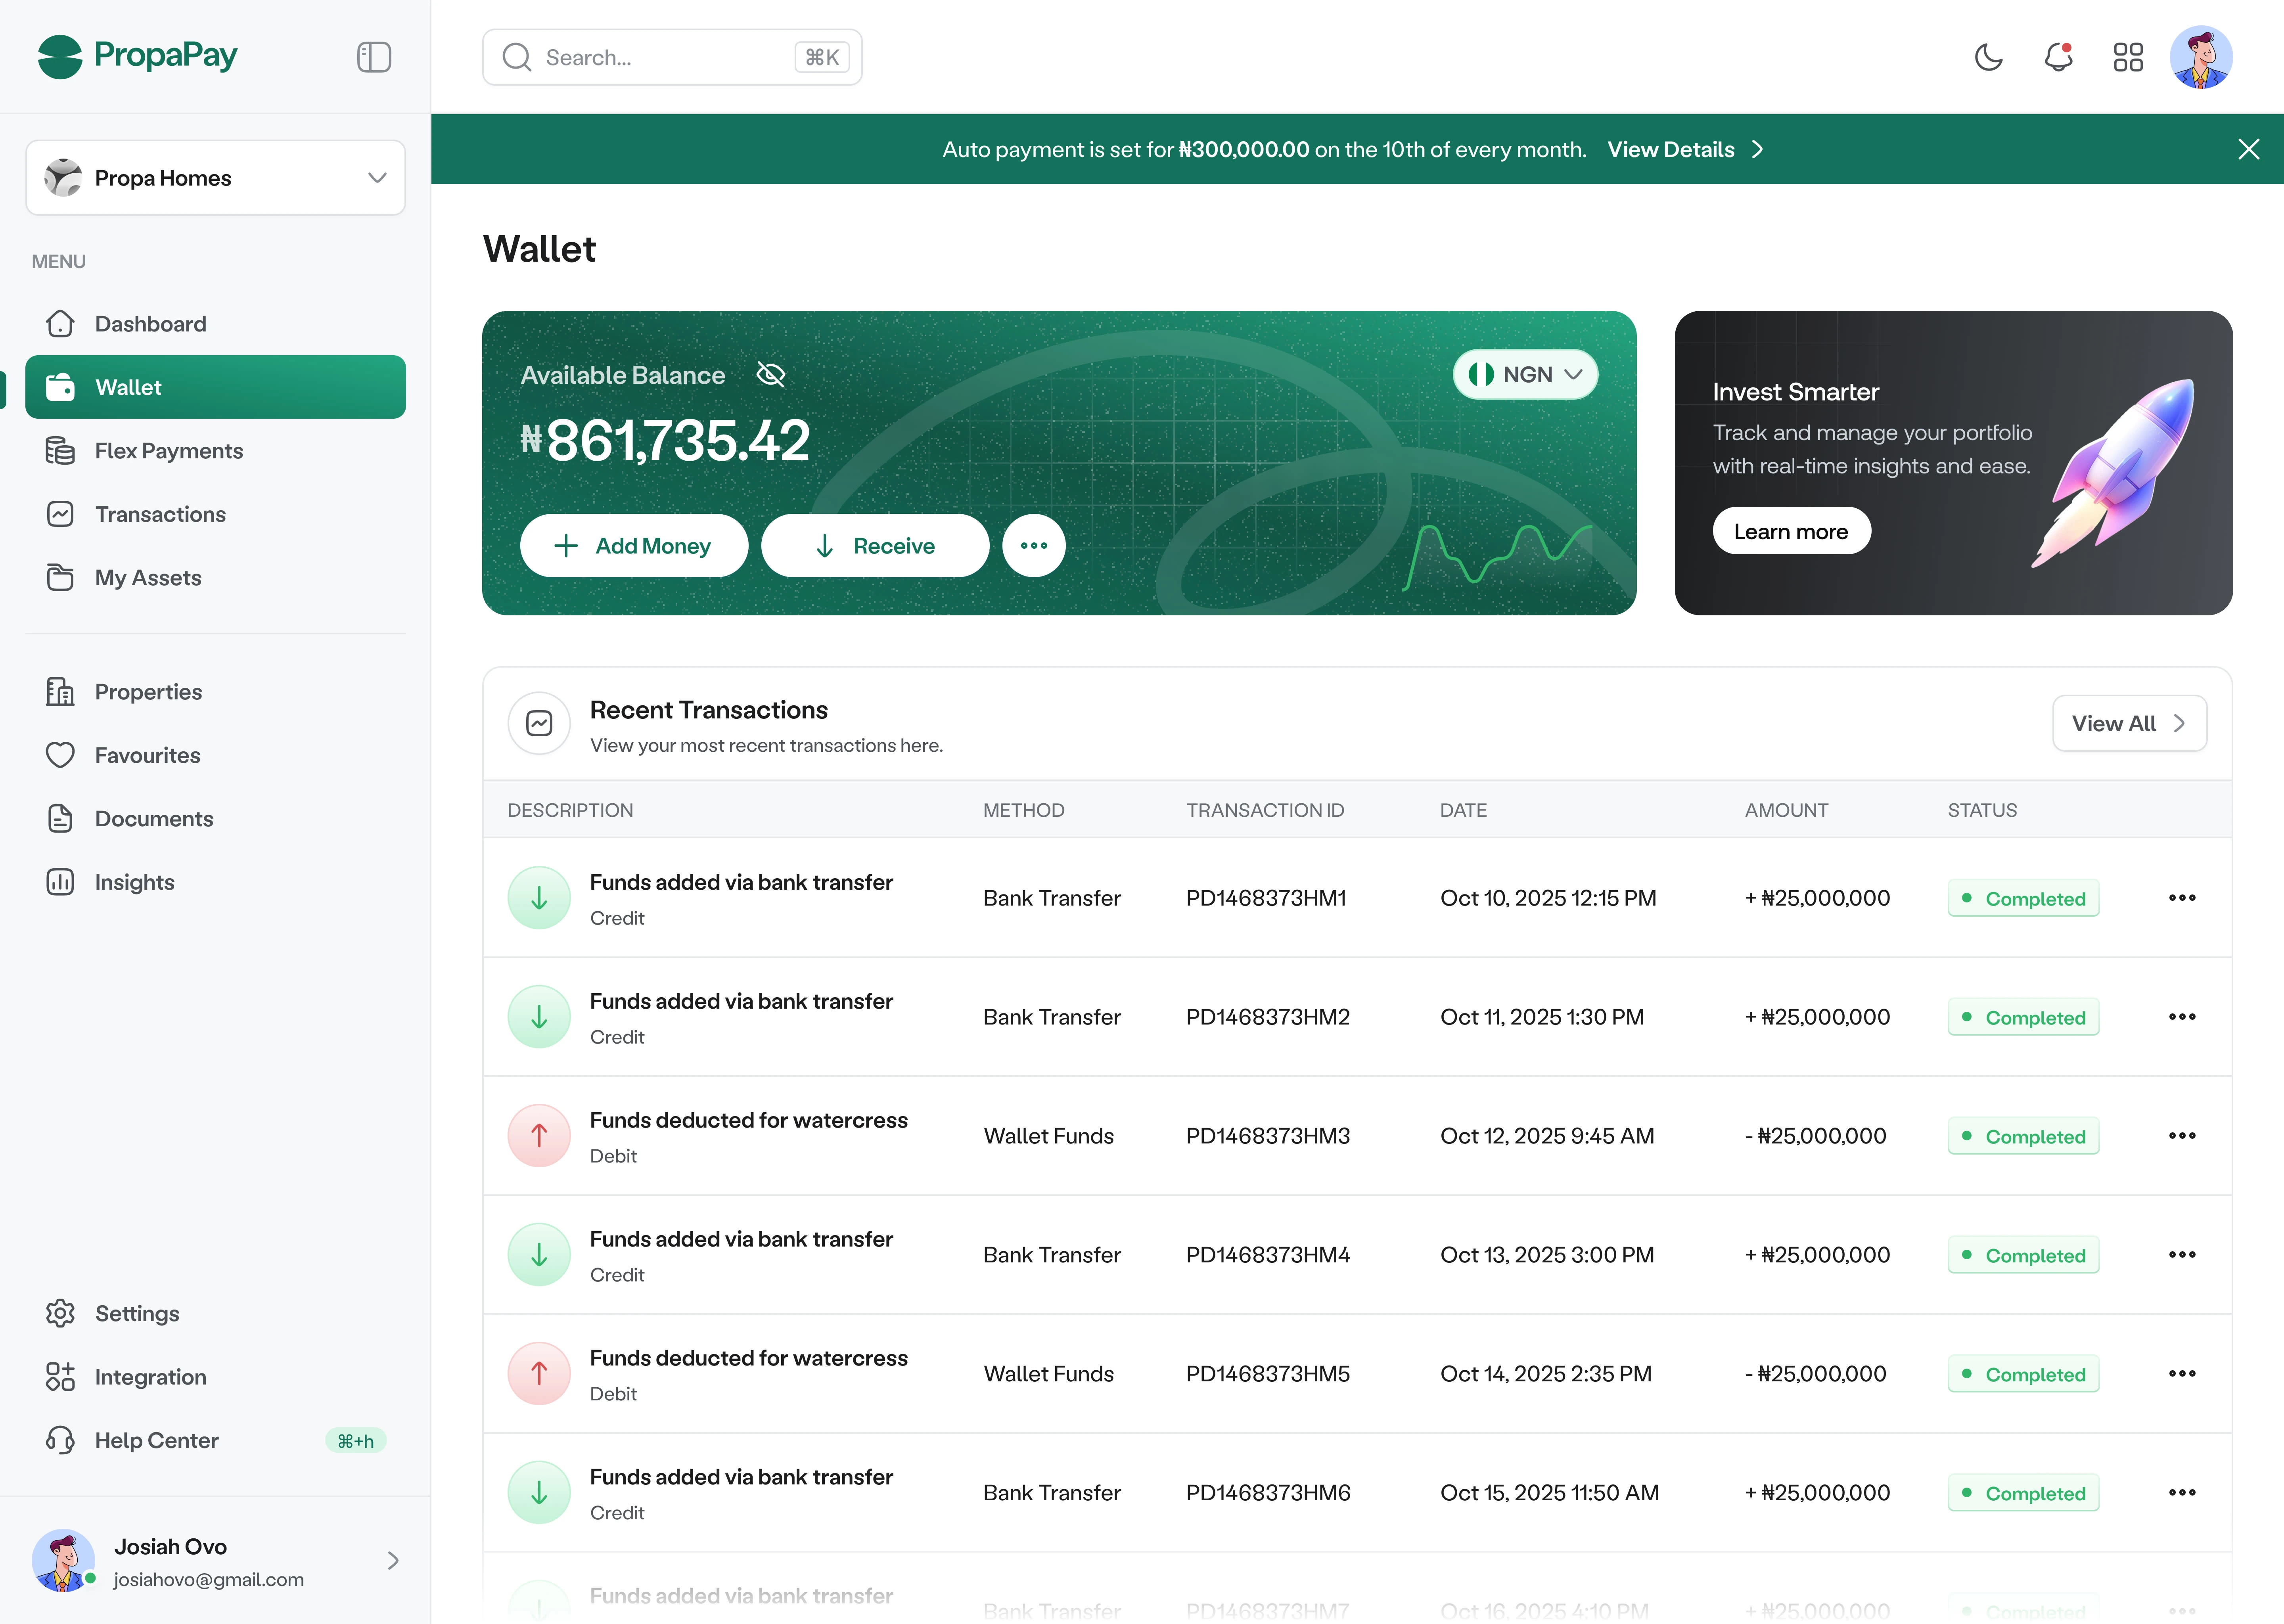Click the red debit arrow for PD1468373HM5
The height and width of the screenshot is (1624, 2284).
point(539,1374)
